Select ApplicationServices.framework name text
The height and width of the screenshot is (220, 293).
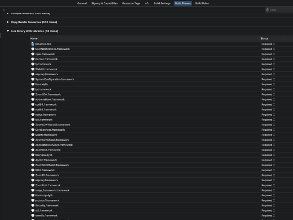pyautogui.click(x=54, y=145)
